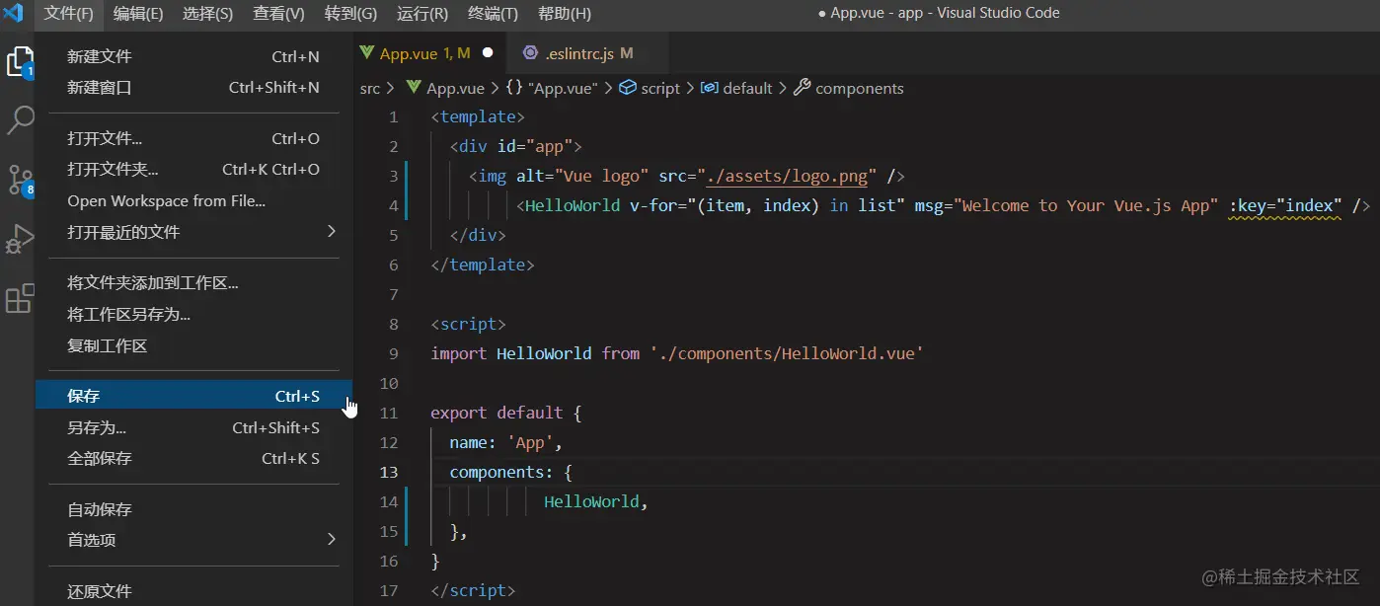
Task: Click the VS Code logo icon
Action: [x=13, y=13]
